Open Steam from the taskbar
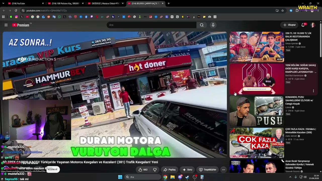This screenshot has width=322, height=181. [x=187, y=177]
